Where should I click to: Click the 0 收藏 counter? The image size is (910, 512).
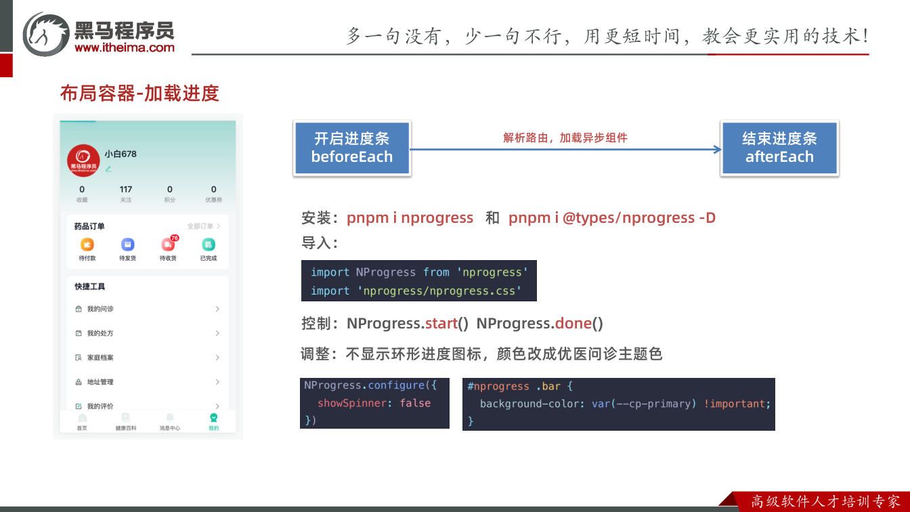point(82,194)
